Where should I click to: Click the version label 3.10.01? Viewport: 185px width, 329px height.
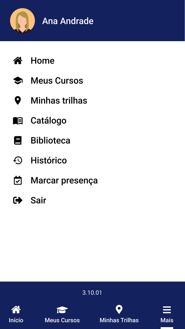(92, 293)
